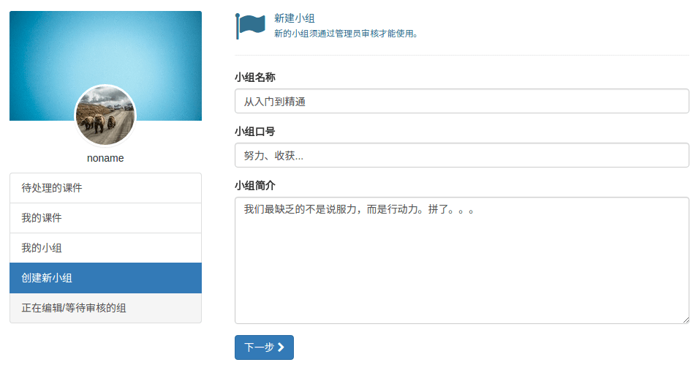The width and height of the screenshot is (696, 376).
Task: Click the 小组名称 label
Action: click(x=255, y=78)
